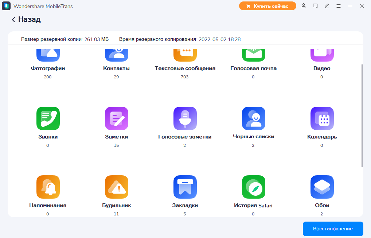Open the Видео category icon

pos(322,55)
